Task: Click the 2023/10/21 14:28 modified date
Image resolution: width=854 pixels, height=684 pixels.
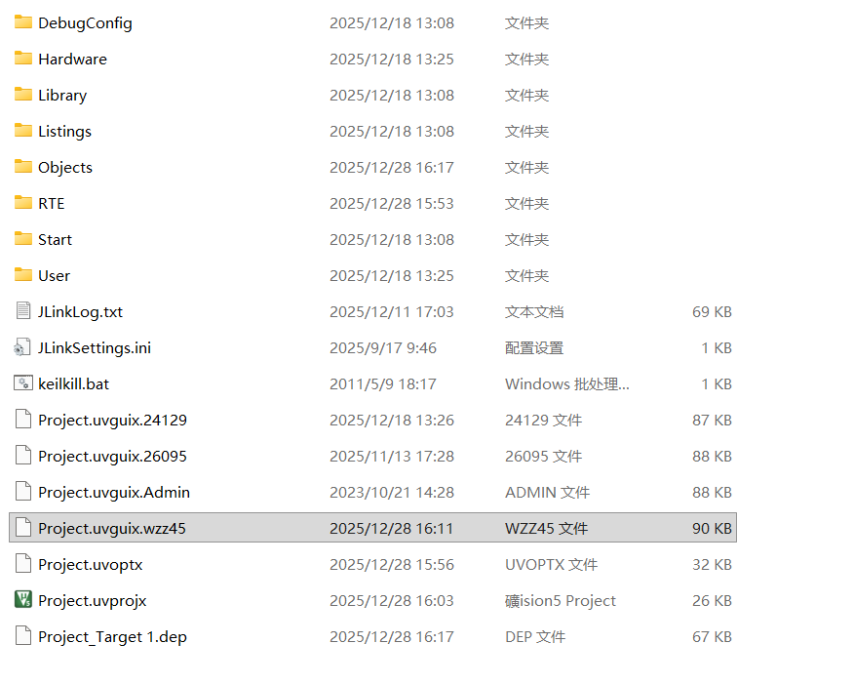Action: pos(392,492)
